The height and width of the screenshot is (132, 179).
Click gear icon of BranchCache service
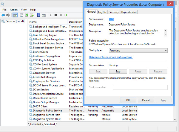[31, 52]
